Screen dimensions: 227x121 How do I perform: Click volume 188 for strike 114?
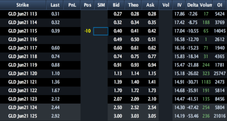pos(206,23)
